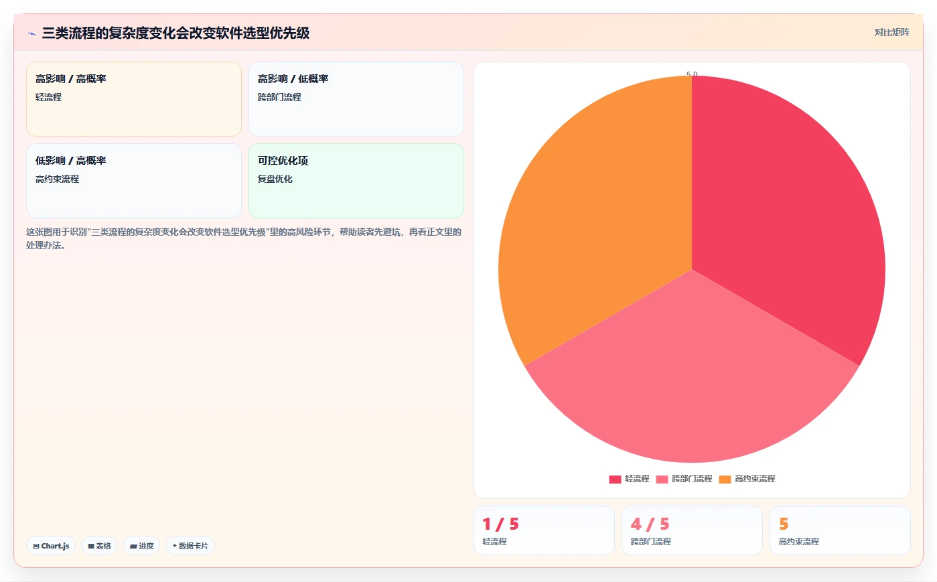Open the 5 高约束流程 stat card
The width and height of the screenshot is (937, 582).
point(840,530)
